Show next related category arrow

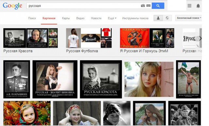tap(200, 38)
